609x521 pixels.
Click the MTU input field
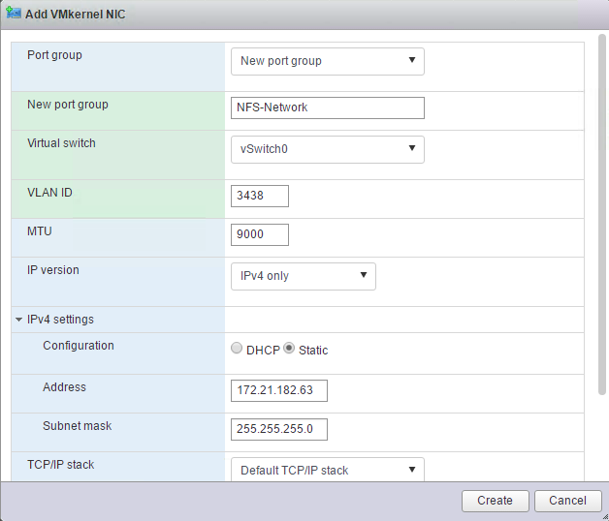260,234
